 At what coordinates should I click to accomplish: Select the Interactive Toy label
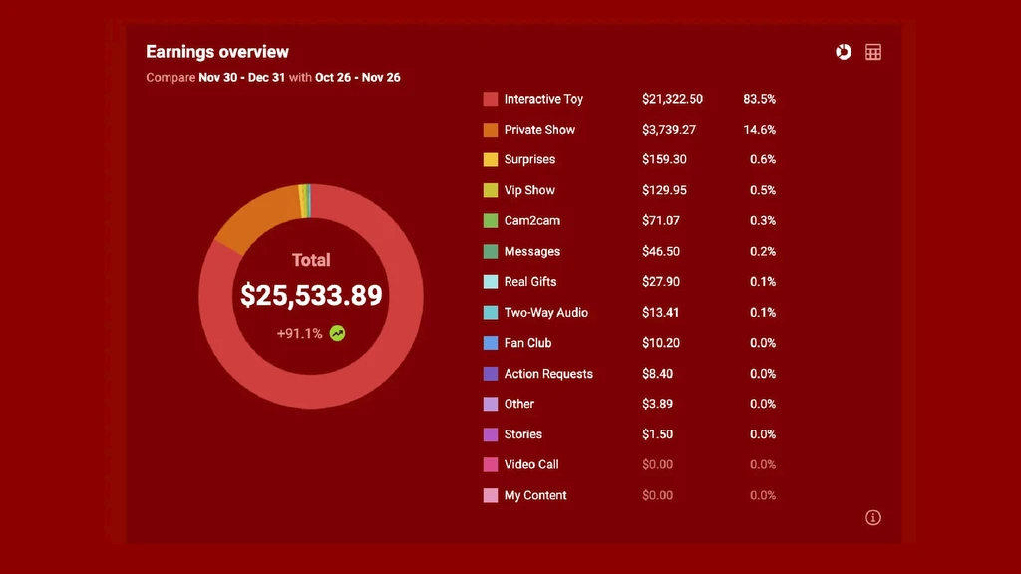pos(543,99)
